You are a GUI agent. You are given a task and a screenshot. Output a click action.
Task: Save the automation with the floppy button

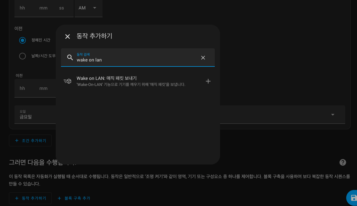tap(353, 198)
